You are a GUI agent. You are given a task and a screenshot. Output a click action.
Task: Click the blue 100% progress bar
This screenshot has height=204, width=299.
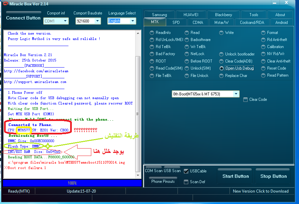72,183
